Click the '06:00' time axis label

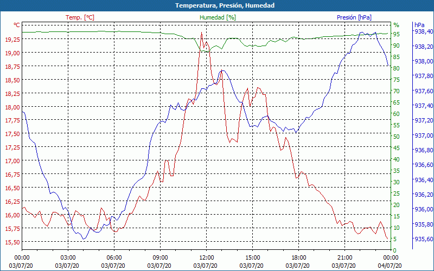[x=114, y=258]
